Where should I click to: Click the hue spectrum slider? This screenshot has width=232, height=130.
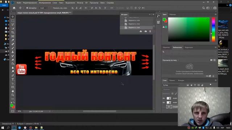214,30
